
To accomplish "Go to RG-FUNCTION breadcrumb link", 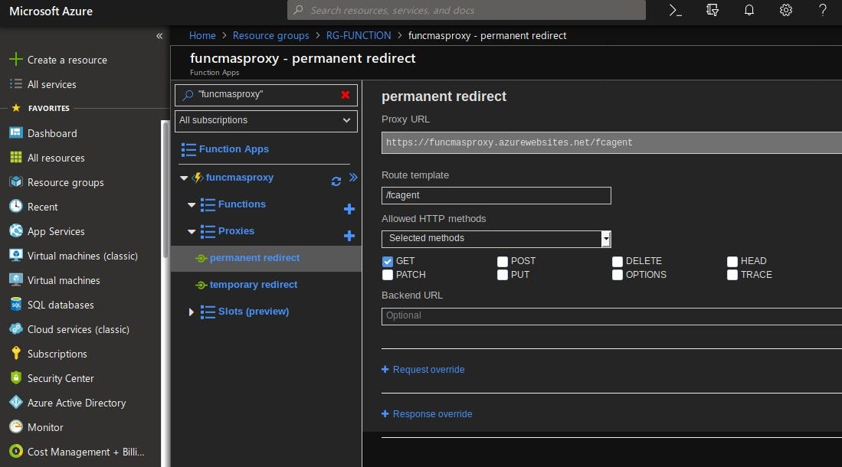I will pos(359,35).
